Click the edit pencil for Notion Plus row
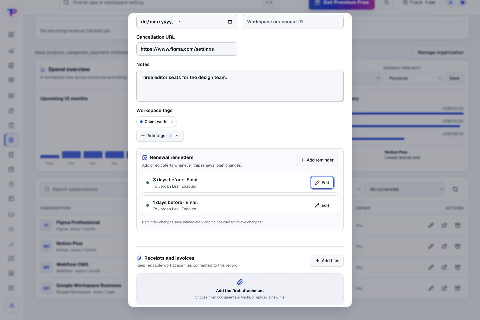This screenshot has height=320, width=480. click(431, 246)
